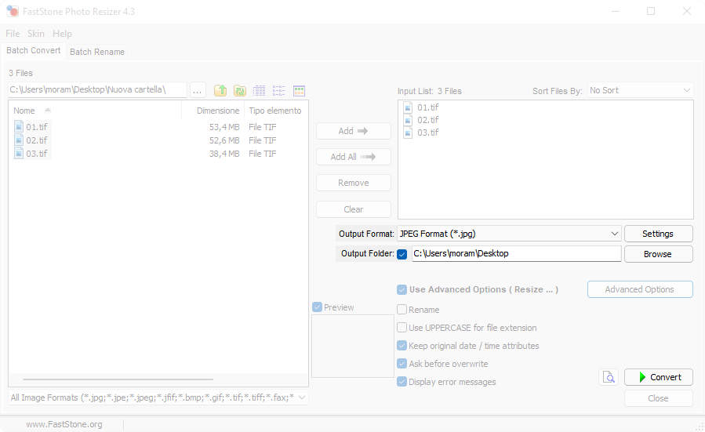705x432 pixels.
Task: Click the conversion preview magnifier icon
Action: tap(609, 376)
